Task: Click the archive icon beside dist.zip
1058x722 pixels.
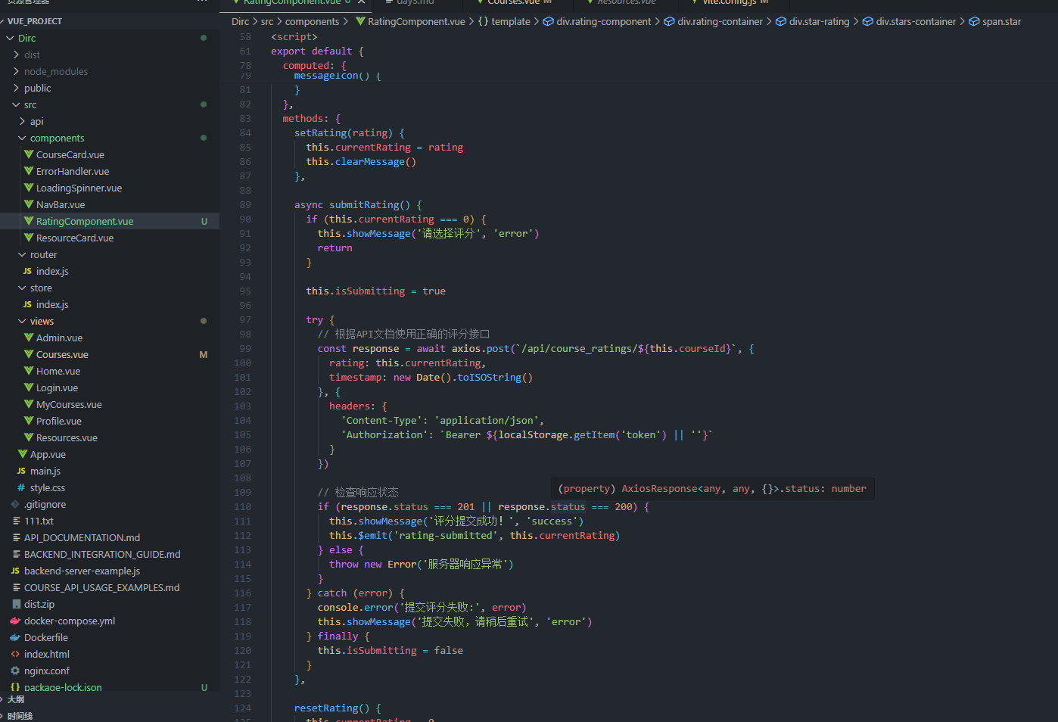Action: pyautogui.click(x=16, y=604)
